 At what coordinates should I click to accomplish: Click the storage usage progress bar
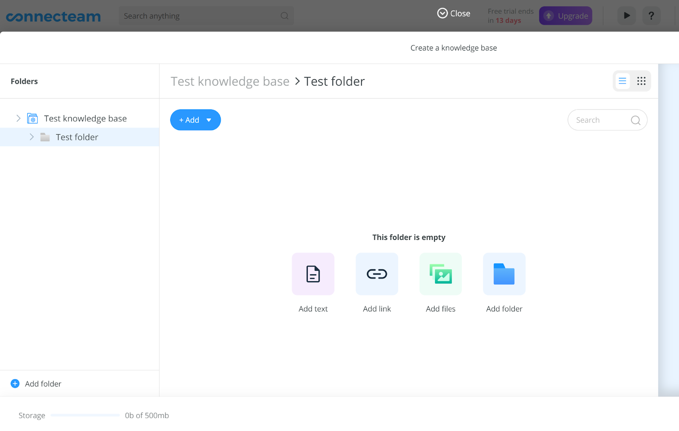tap(85, 415)
